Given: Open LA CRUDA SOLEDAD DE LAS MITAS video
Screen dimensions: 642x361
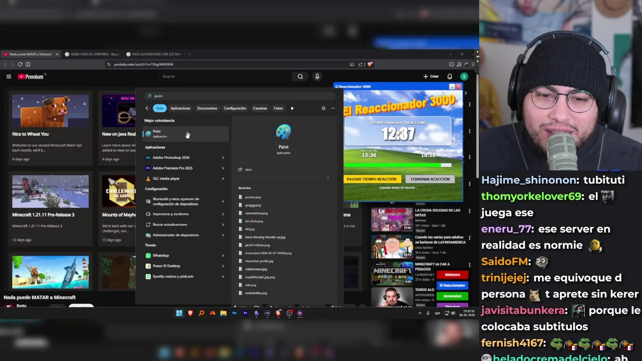Looking at the screenshot, I should pyautogui.click(x=392, y=220).
